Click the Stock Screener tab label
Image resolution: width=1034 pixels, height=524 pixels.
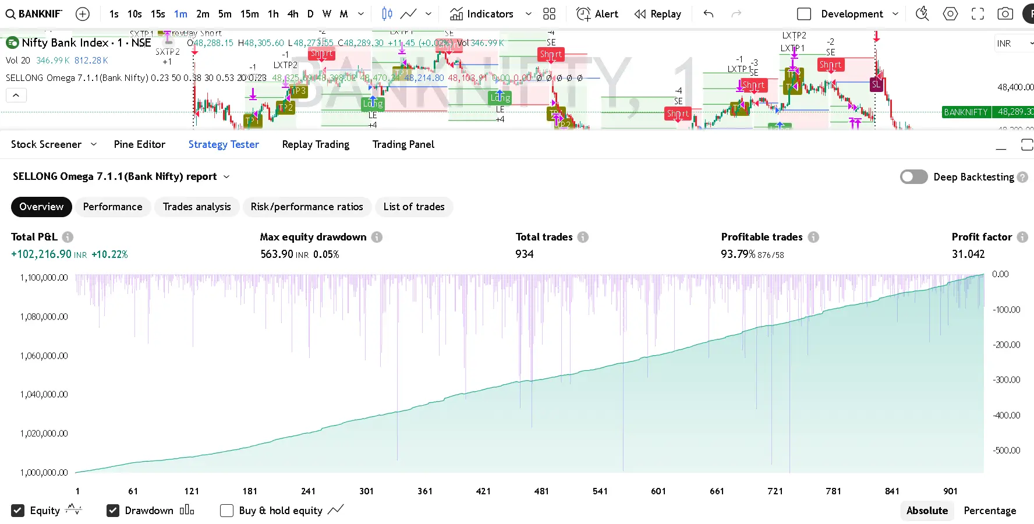46,144
